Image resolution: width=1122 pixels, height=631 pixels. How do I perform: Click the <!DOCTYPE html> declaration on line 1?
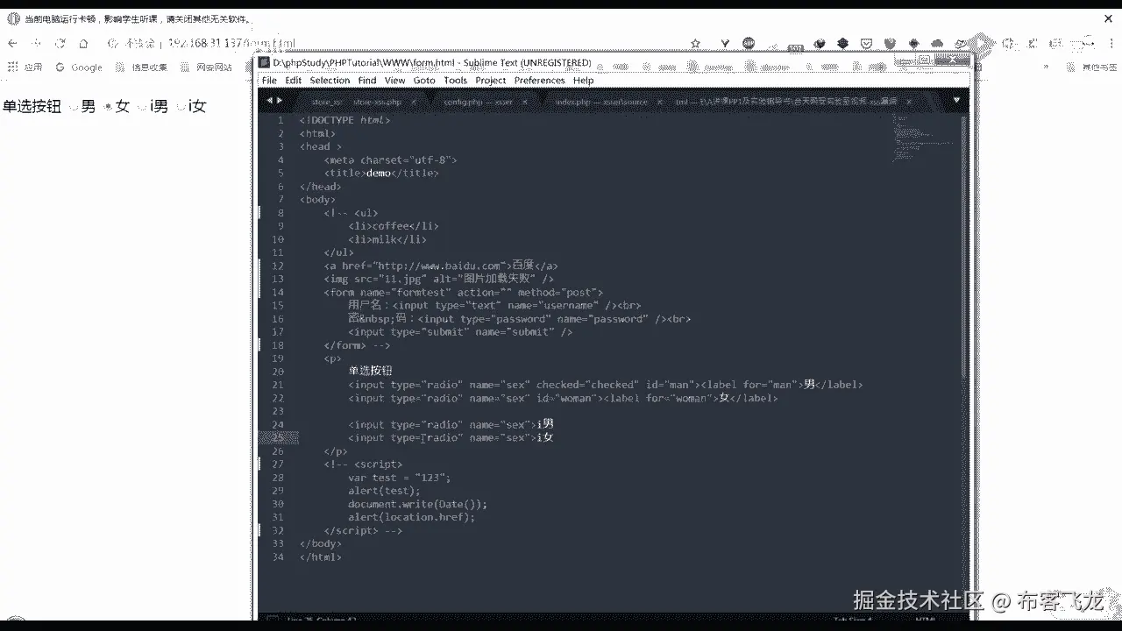[x=344, y=120]
